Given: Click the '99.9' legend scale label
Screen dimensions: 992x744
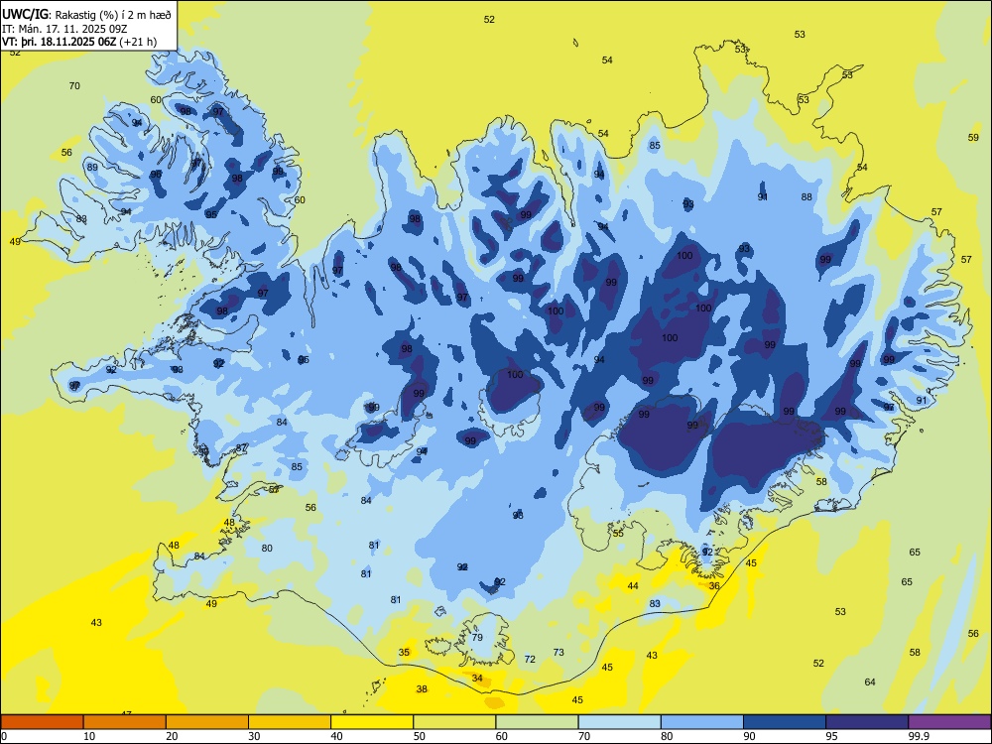Looking at the screenshot, I should (918, 736).
